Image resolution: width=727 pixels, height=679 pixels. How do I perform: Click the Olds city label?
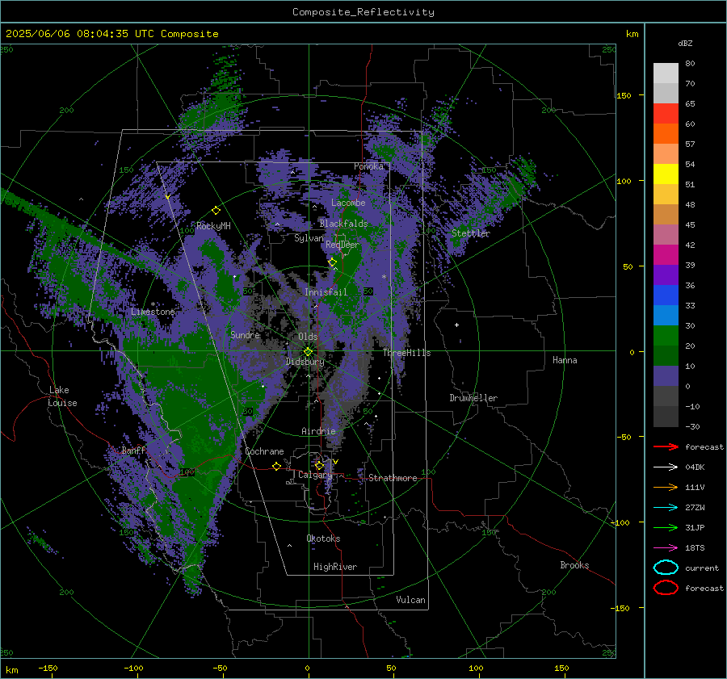pyautogui.click(x=308, y=337)
